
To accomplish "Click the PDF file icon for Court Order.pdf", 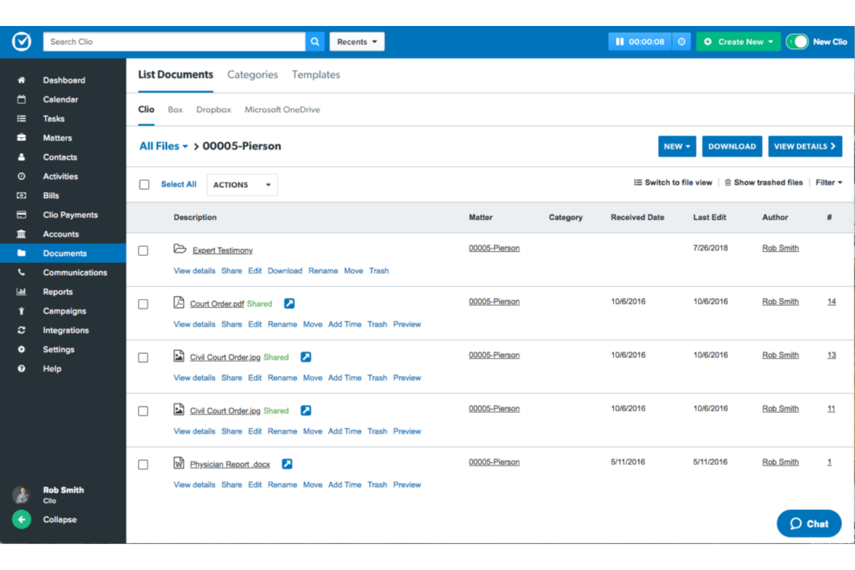I will point(179,302).
